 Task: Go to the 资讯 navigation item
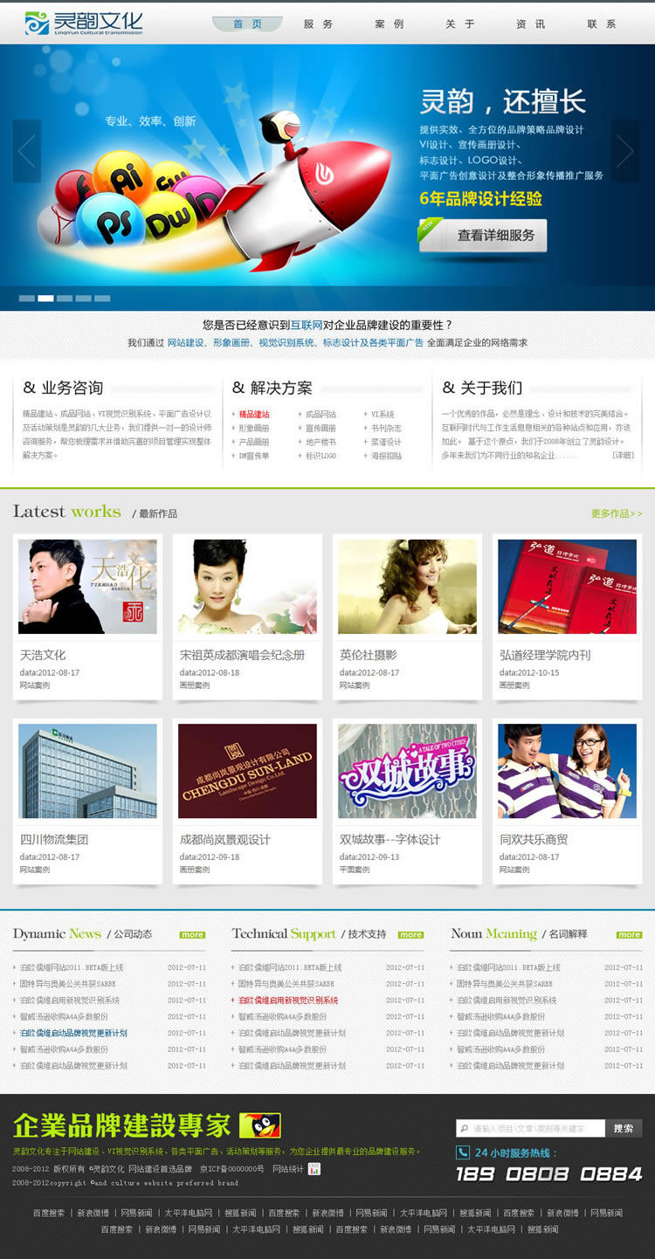click(x=530, y=24)
